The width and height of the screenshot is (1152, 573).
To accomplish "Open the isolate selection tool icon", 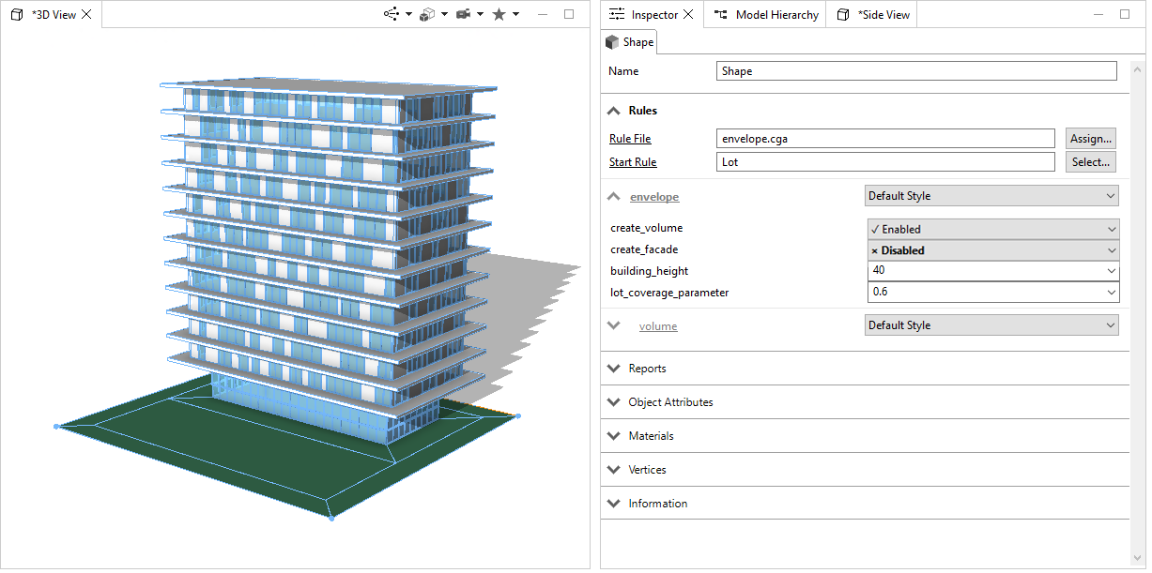I will click(x=392, y=14).
